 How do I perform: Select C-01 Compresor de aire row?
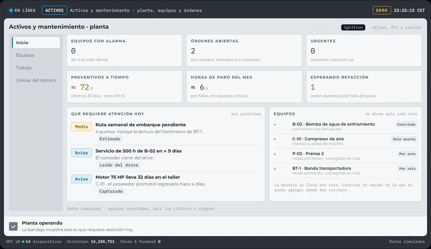pos(346,141)
